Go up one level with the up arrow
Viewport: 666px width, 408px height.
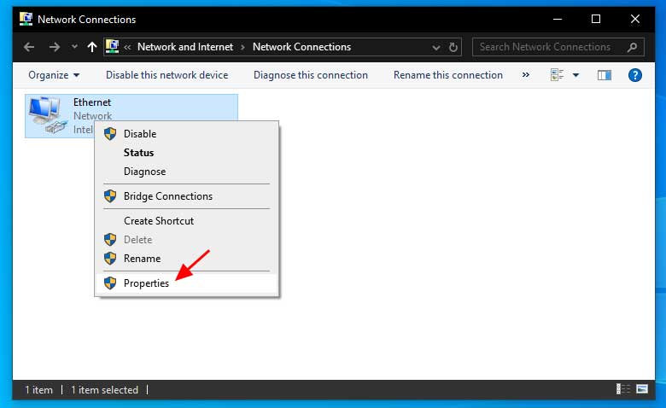[x=91, y=47]
